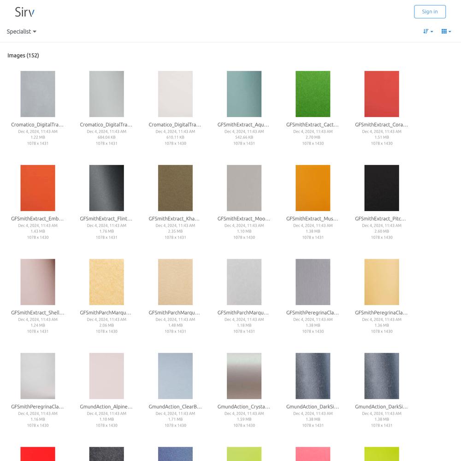The width and height of the screenshot is (461, 461).
Task: Open the GFSmithPeregrinaCla thumbnail sized 1.36 MB
Action: [382, 282]
